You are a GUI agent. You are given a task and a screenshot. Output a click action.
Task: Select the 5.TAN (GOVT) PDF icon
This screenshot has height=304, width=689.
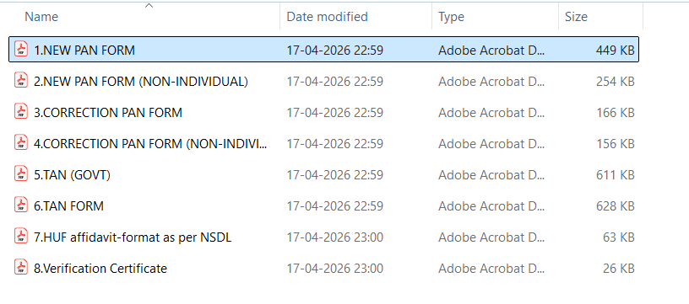(21, 174)
